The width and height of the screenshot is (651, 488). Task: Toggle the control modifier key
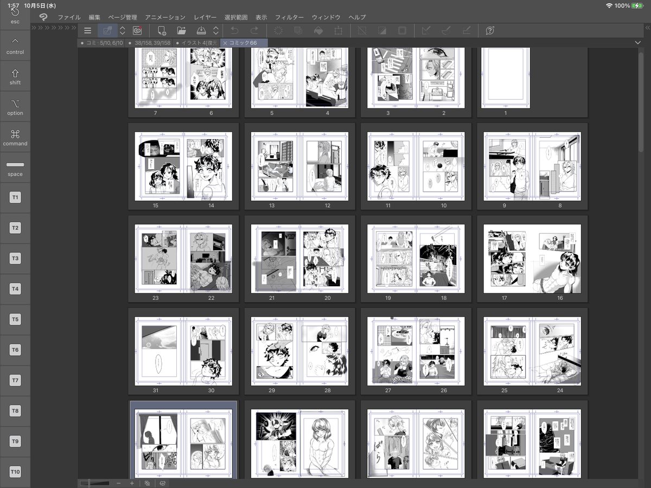15,46
